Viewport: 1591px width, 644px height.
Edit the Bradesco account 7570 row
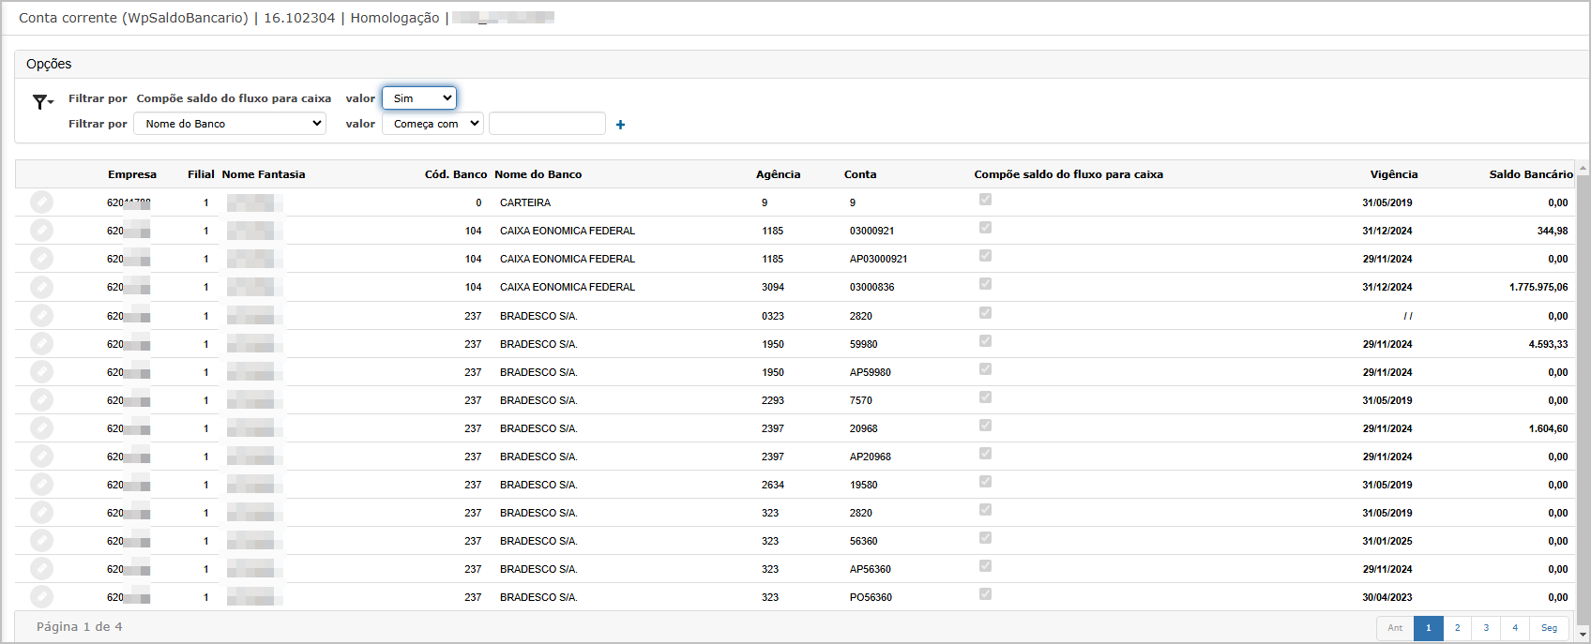(41, 400)
